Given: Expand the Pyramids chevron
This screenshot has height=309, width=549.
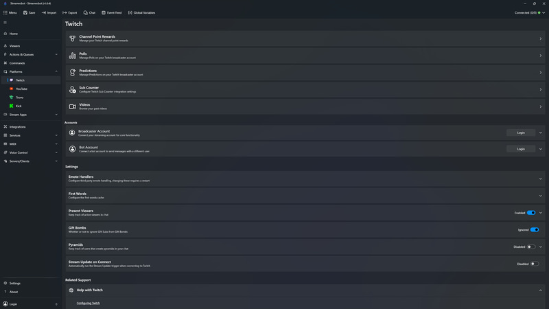Looking at the screenshot, I should 541,247.
